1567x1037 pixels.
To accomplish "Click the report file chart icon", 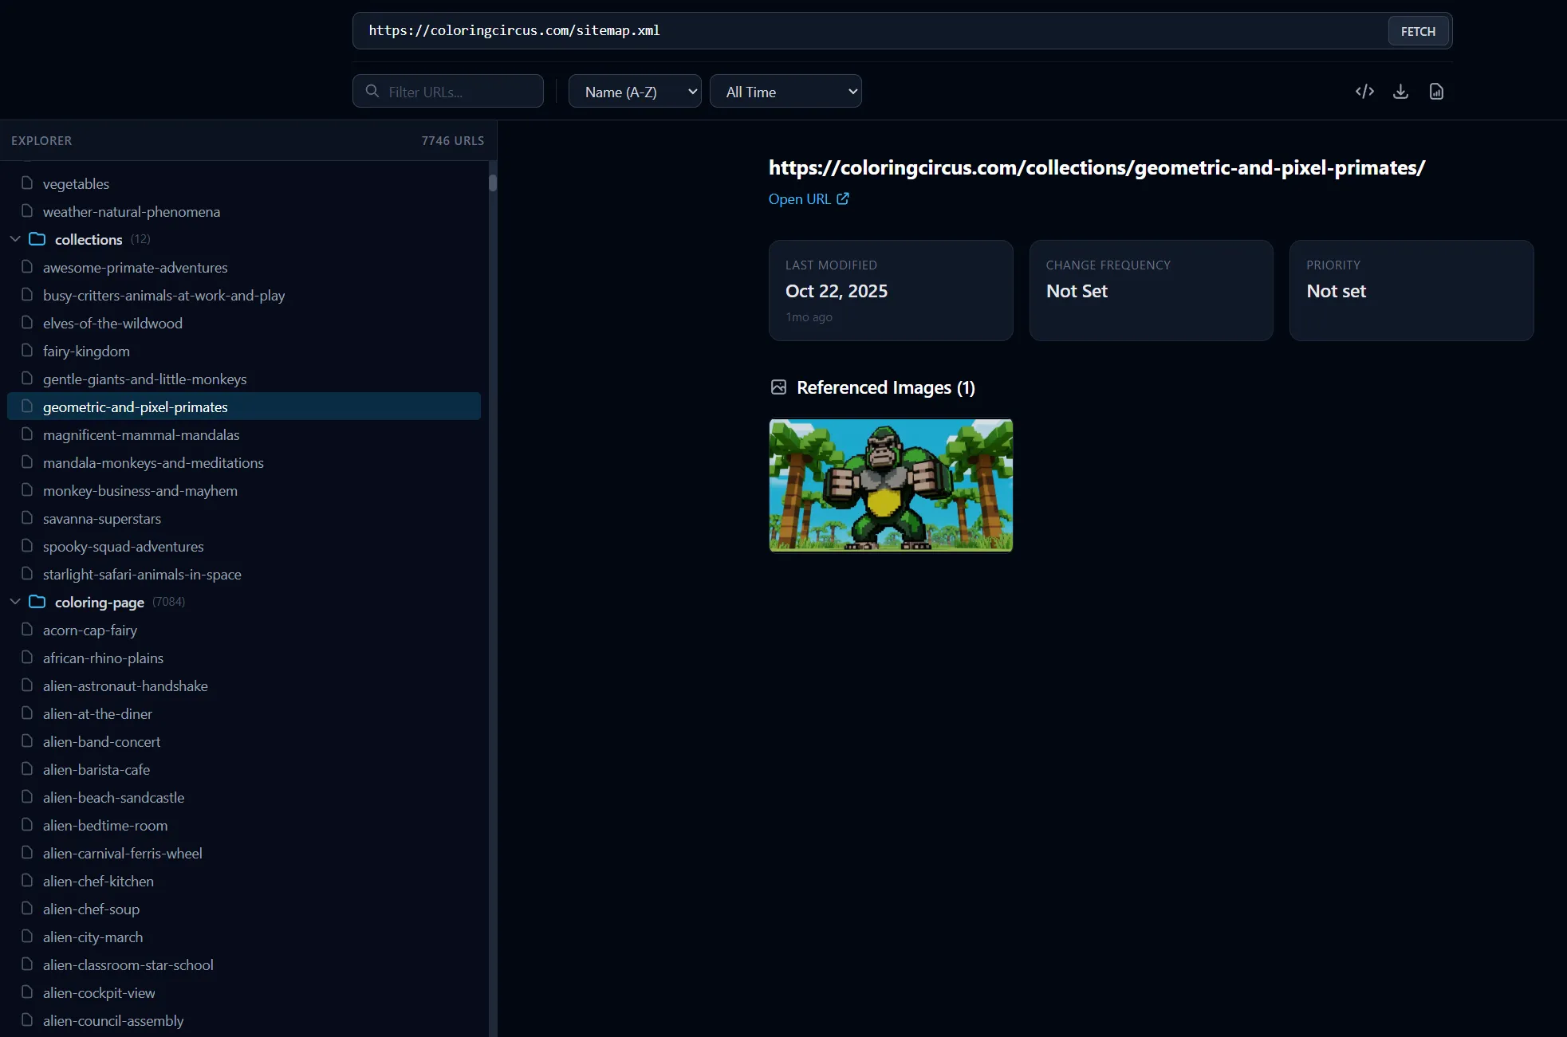I will (1436, 92).
